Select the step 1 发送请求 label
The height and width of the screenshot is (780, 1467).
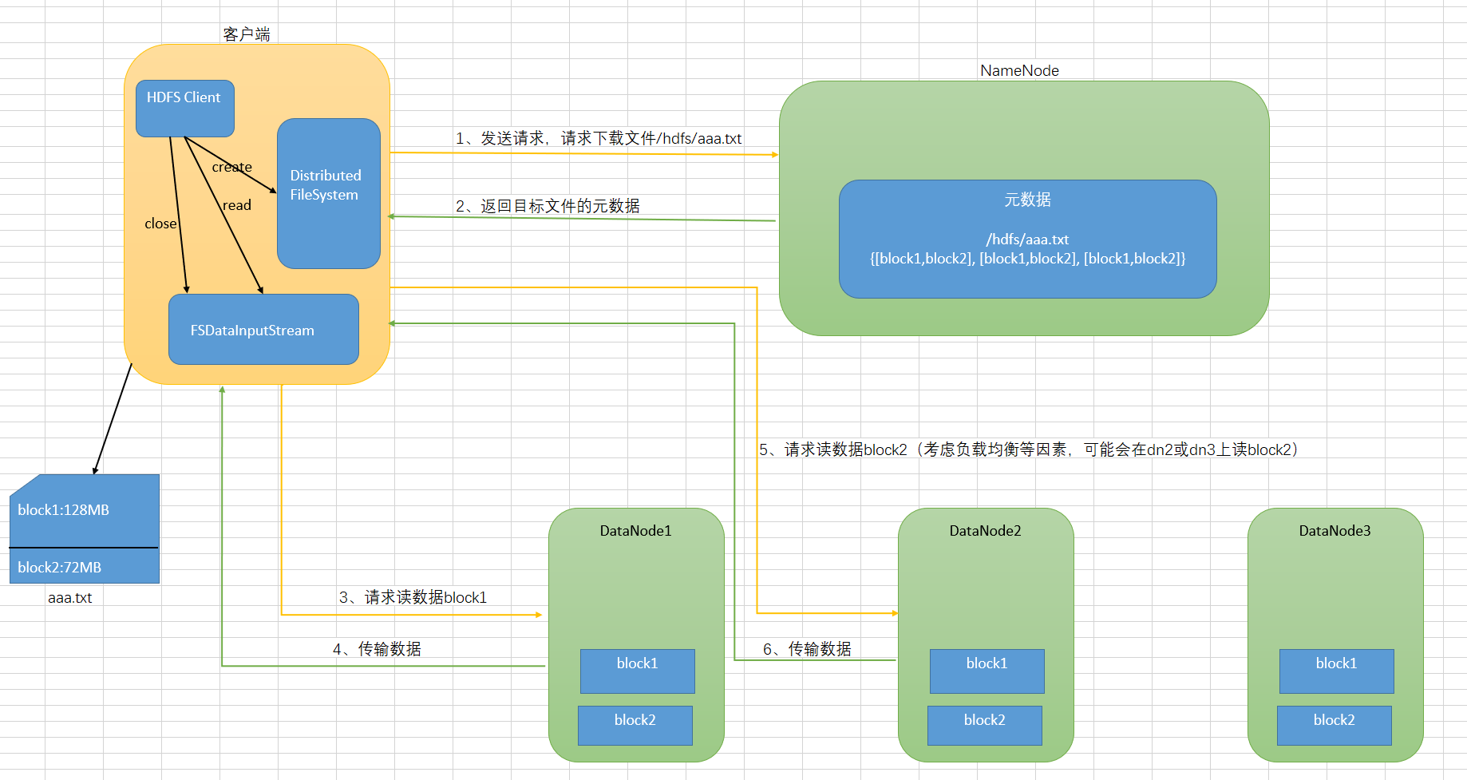click(x=599, y=138)
